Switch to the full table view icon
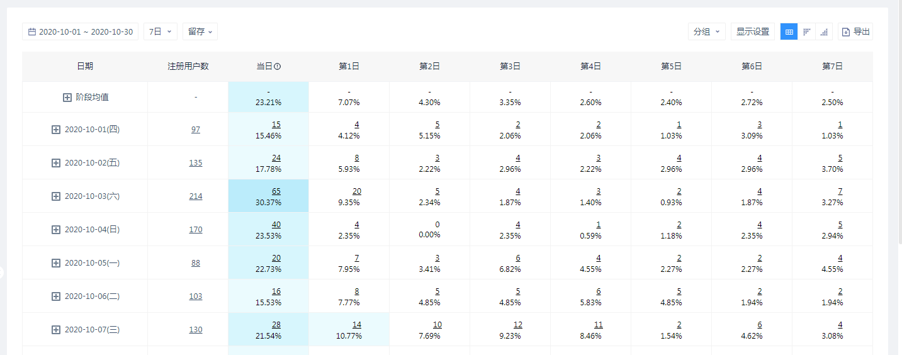The height and width of the screenshot is (355, 902). [789, 31]
